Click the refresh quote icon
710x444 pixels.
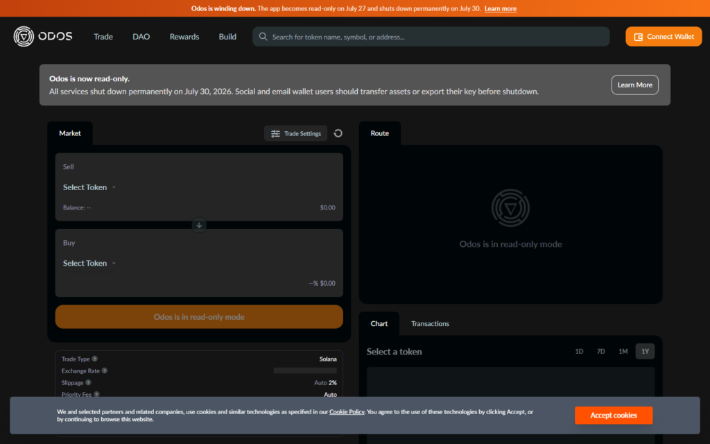pos(338,133)
